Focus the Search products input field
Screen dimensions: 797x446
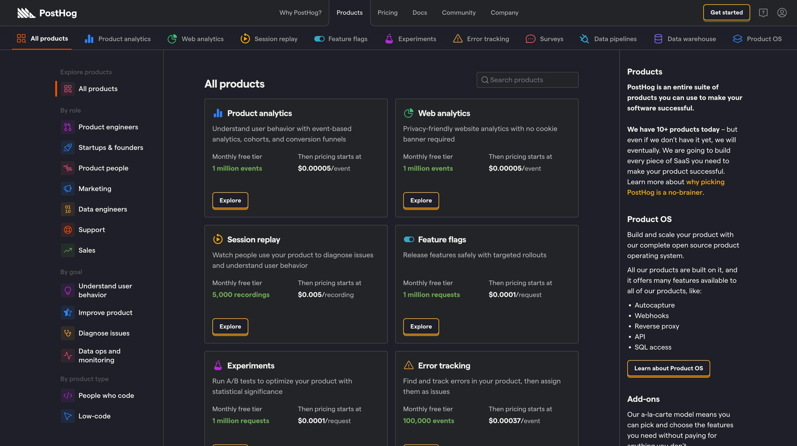tap(527, 80)
